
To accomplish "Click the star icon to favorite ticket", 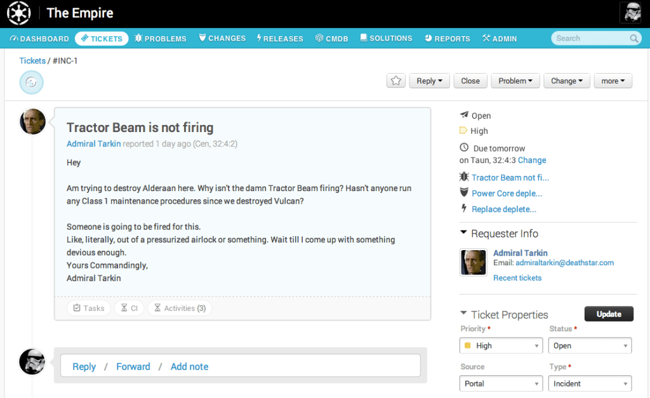I will point(396,81).
